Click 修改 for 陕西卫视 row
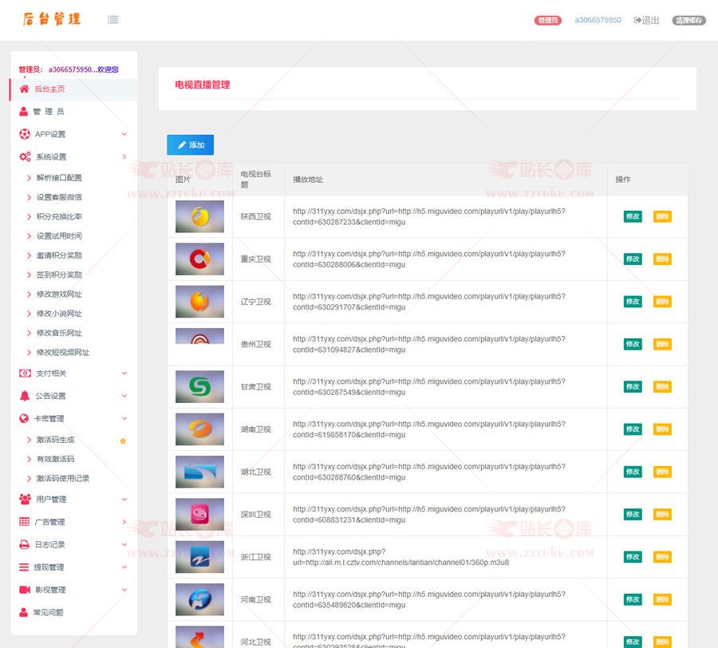This screenshot has height=648, width=718. [633, 216]
